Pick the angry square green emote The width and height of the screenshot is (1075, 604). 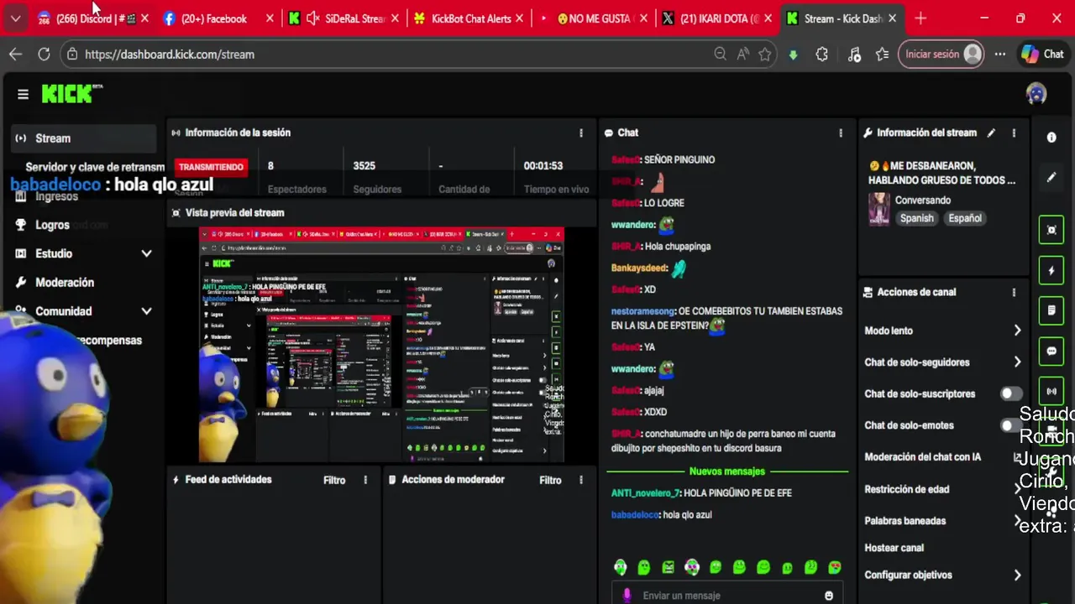(x=668, y=568)
